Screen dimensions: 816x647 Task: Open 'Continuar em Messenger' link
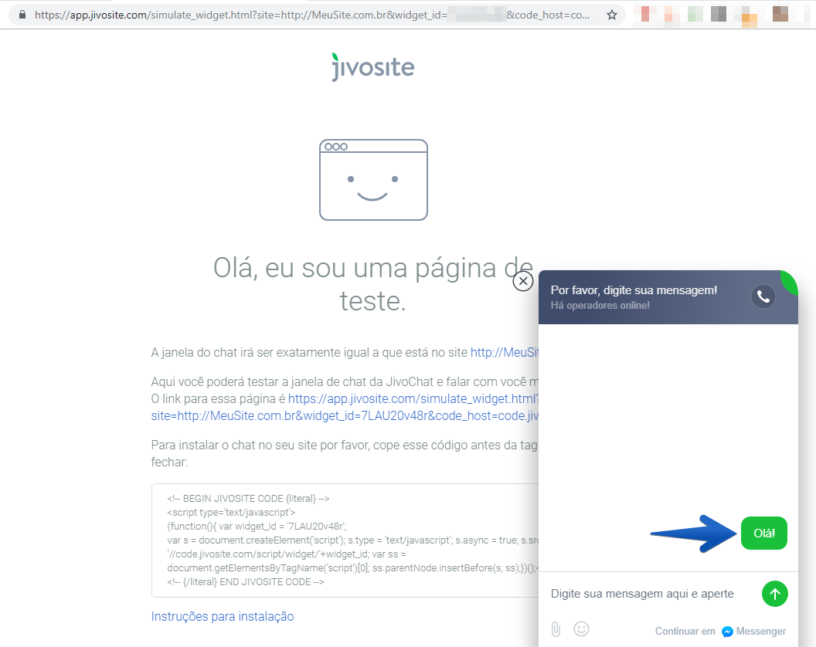[721, 631]
